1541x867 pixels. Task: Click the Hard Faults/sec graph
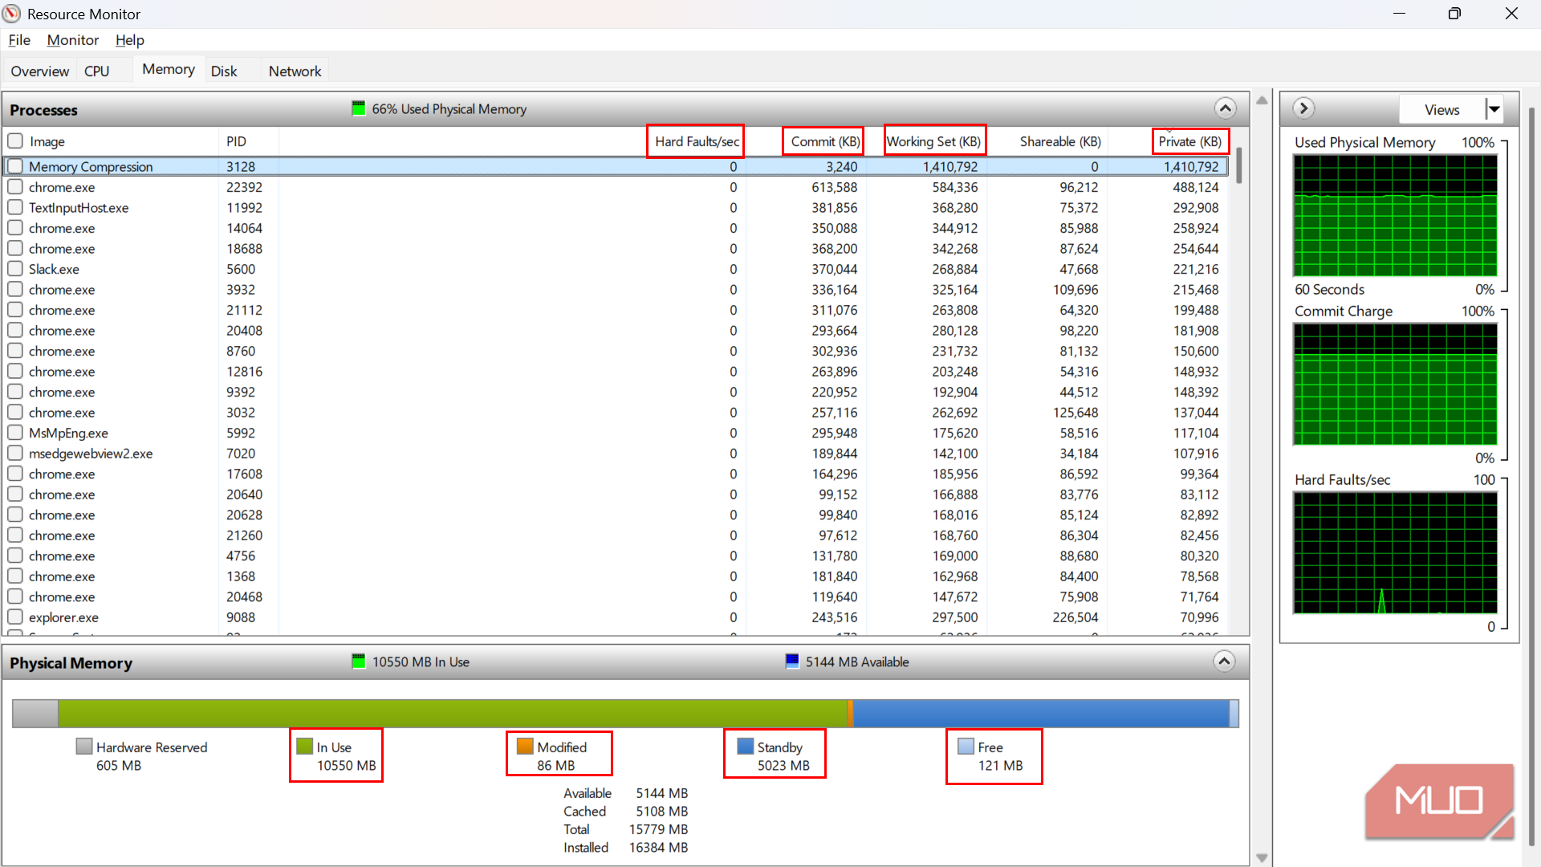coord(1395,552)
